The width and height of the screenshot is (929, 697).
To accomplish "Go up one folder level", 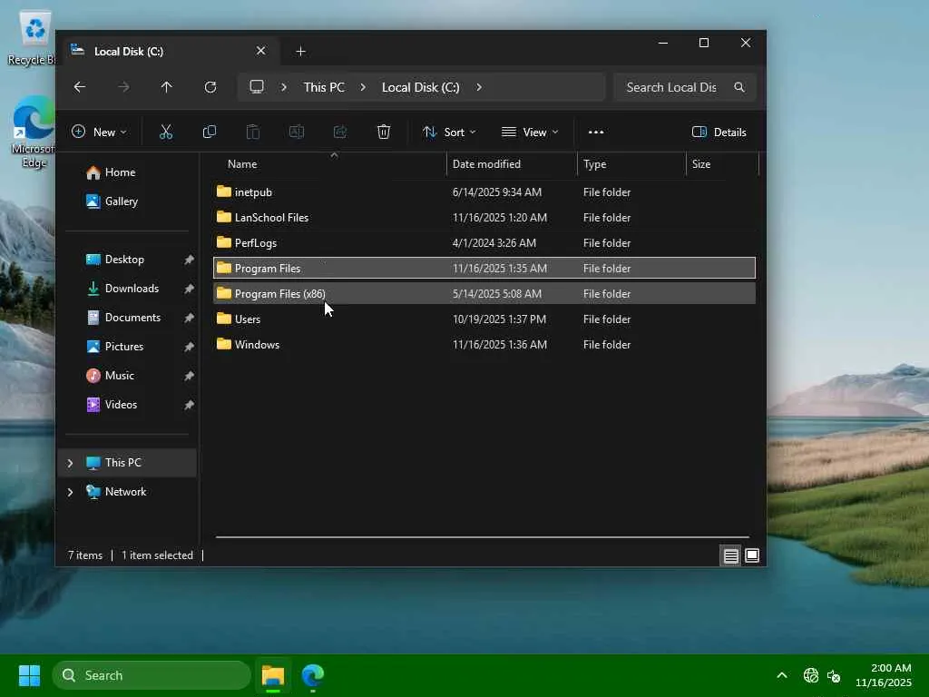I will click(x=166, y=87).
